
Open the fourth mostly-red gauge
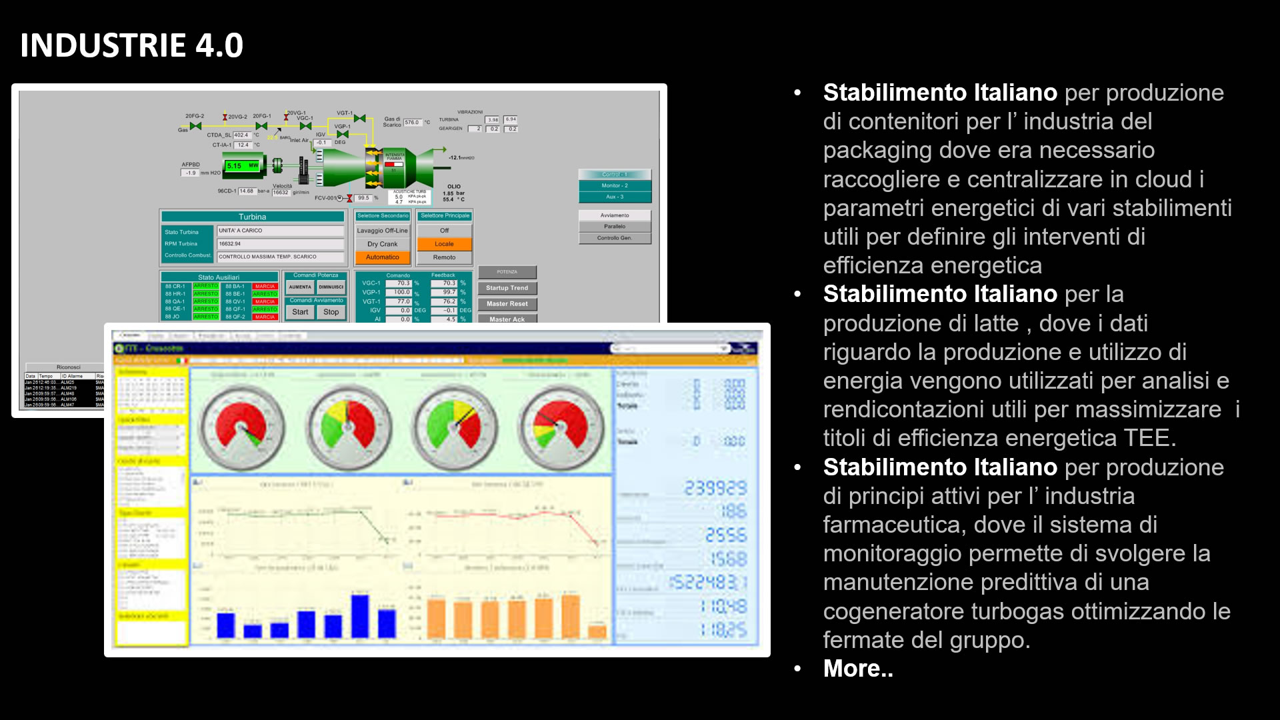[x=561, y=427]
